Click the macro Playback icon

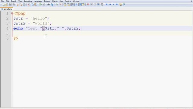pos(95,5)
